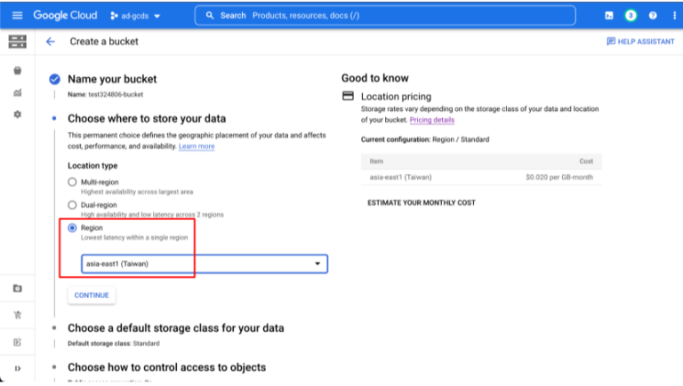
Task: Go back using the left arrow
Action: point(51,42)
